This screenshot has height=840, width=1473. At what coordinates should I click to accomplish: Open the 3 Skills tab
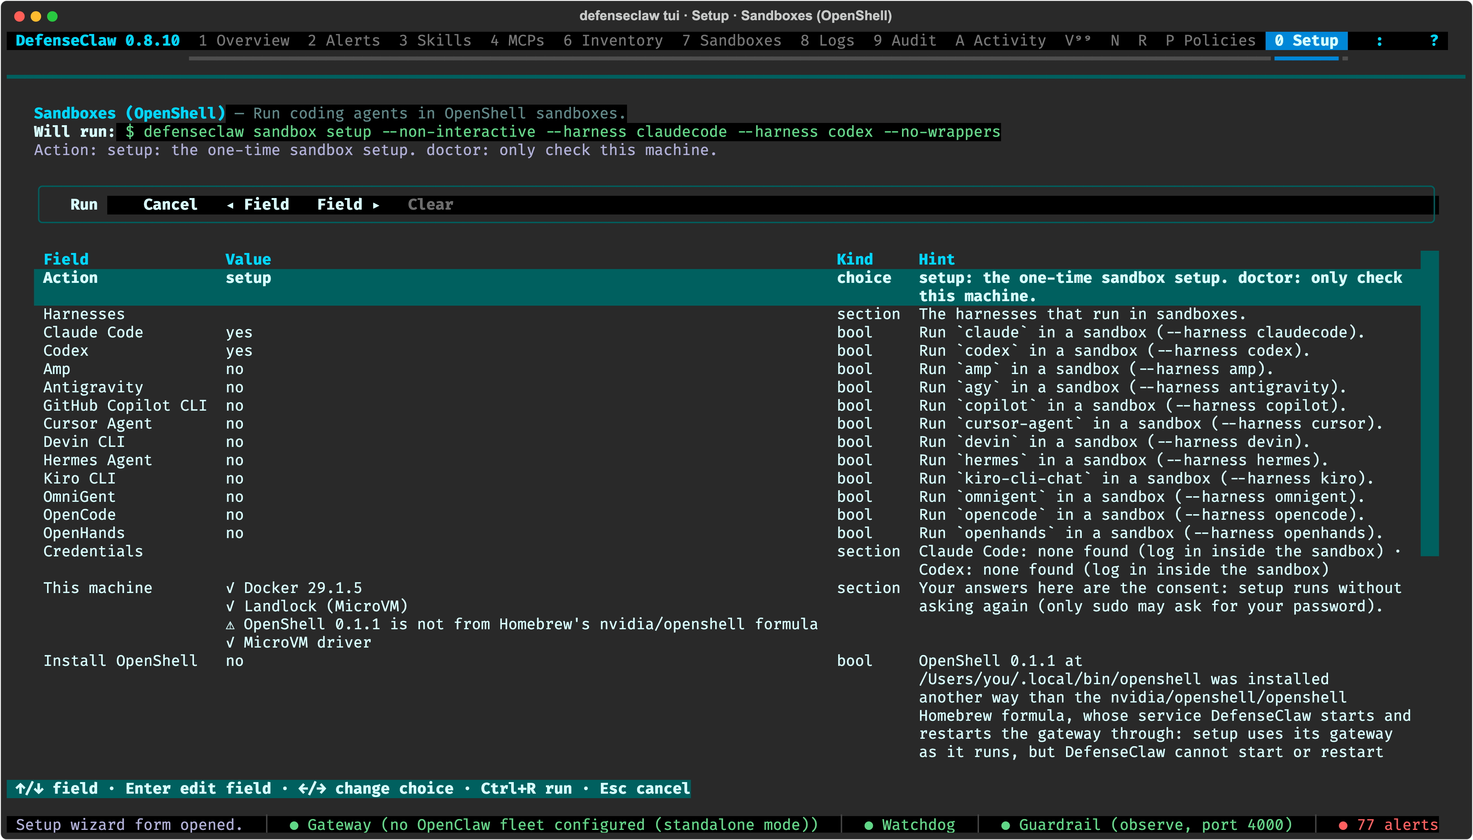pos(435,40)
